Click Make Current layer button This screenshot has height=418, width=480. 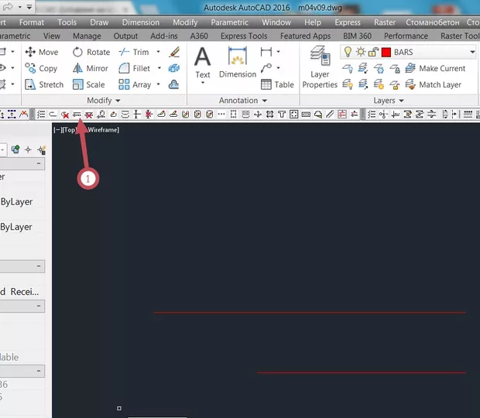435,68
